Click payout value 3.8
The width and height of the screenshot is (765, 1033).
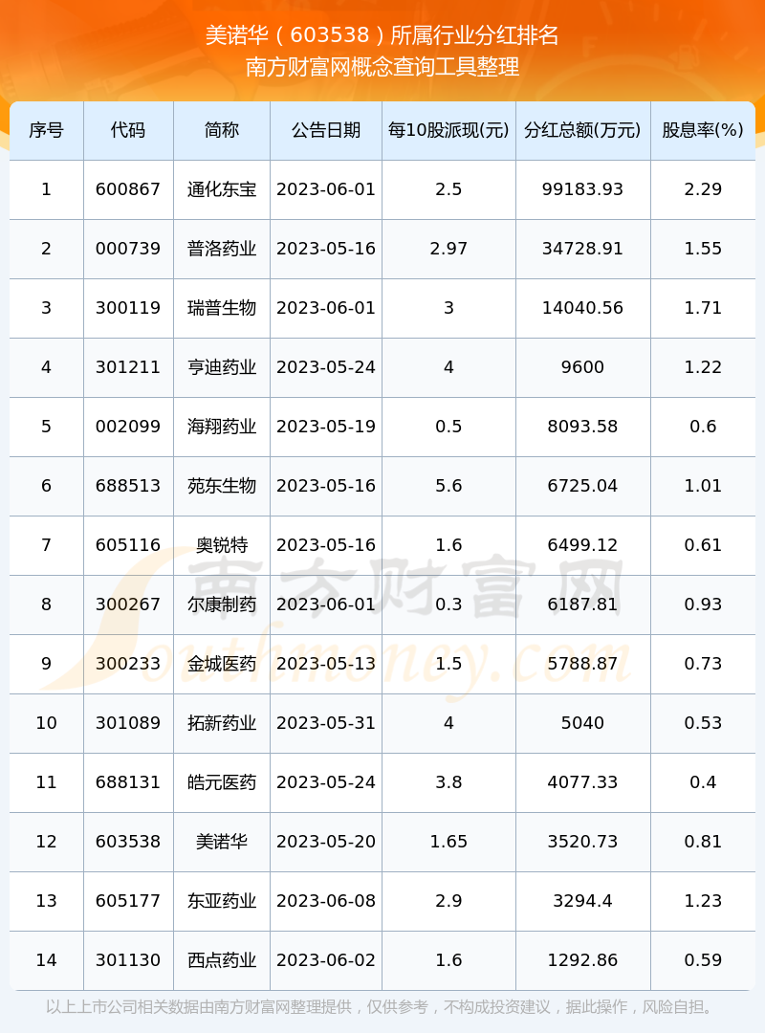tap(448, 782)
